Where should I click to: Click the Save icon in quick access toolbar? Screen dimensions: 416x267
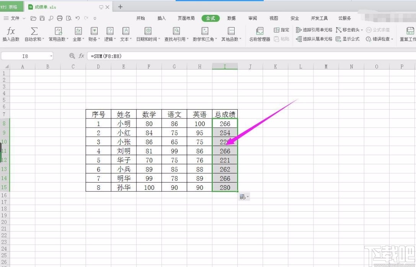pyautogui.click(x=42, y=18)
